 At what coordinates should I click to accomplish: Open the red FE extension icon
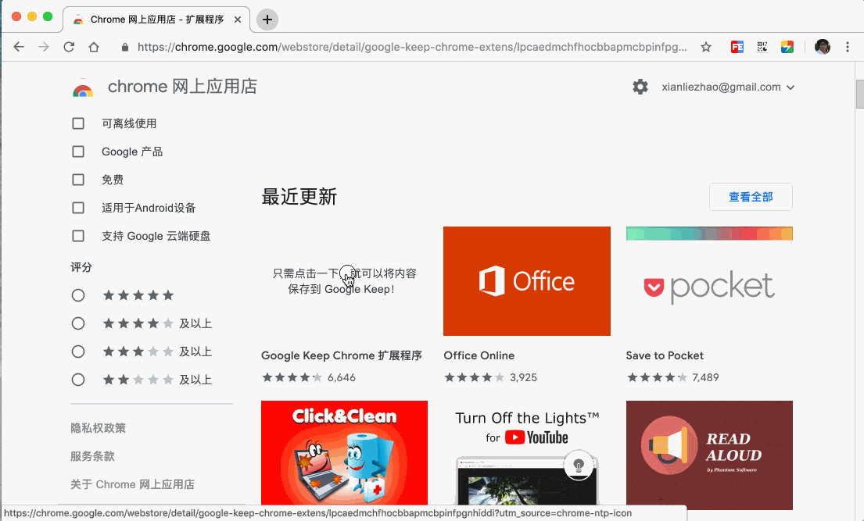pyautogui.click(x=737, y=47)
